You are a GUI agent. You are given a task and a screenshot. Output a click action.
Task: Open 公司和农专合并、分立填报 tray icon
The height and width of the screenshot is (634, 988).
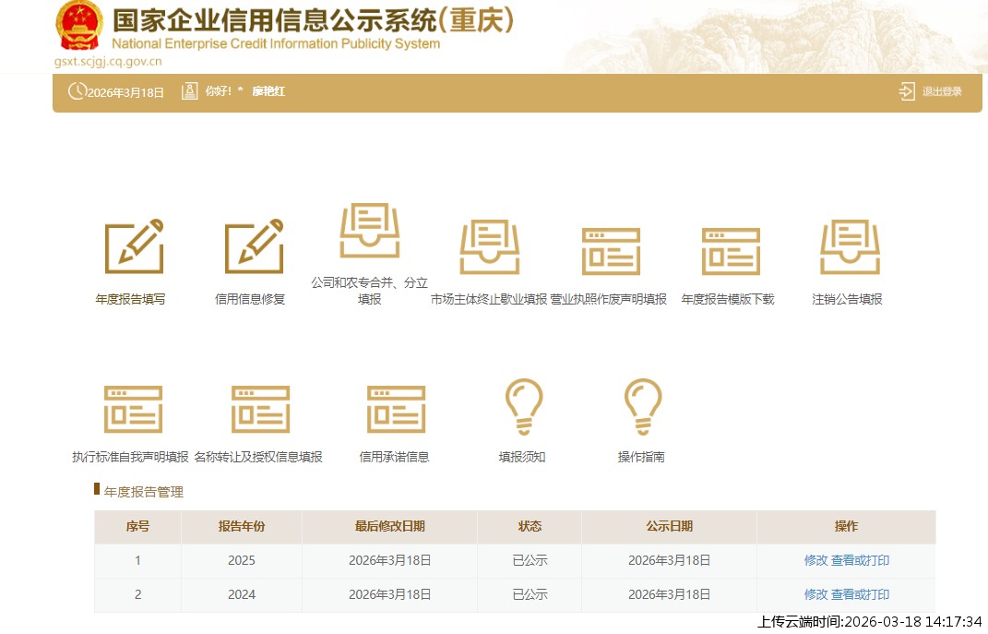click(369, 231)
